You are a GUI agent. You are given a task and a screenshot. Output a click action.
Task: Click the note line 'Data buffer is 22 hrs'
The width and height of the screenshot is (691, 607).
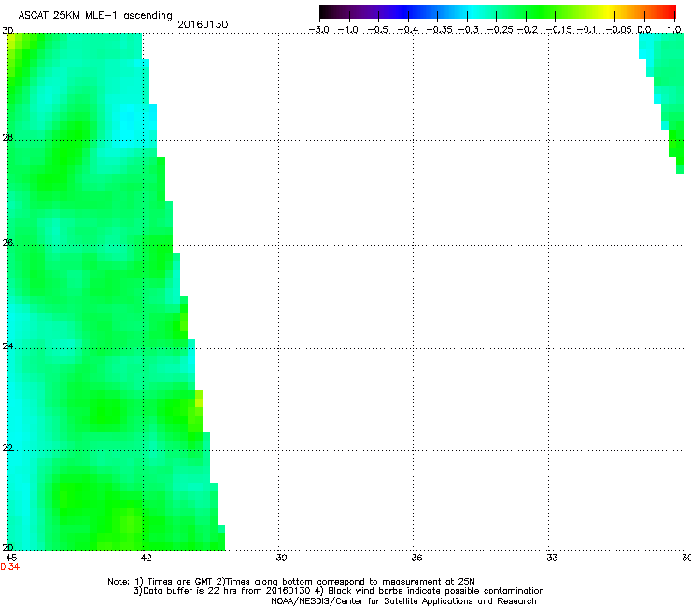click(x=338, y=591)
